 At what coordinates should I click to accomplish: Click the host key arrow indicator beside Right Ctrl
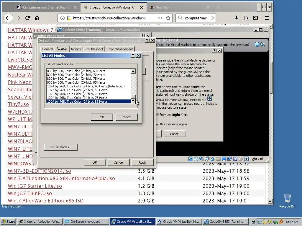(x=246, y=159)
